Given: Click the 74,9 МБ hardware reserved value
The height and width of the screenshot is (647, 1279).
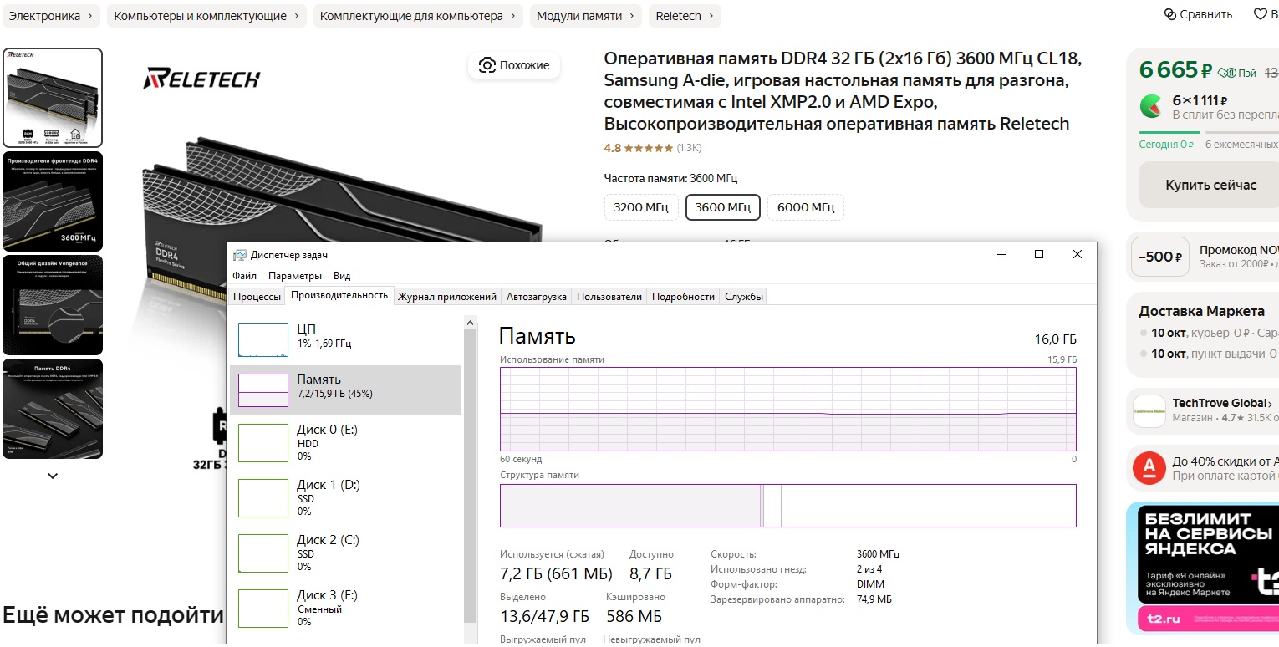Looking at the screenshot, I should 874,599.
